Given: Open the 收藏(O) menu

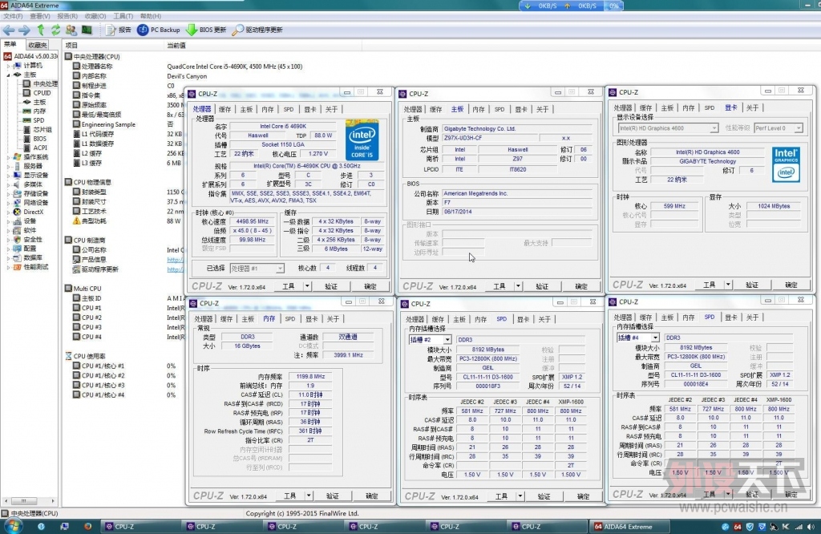Looking at the screenshot, I should (95, 16).
